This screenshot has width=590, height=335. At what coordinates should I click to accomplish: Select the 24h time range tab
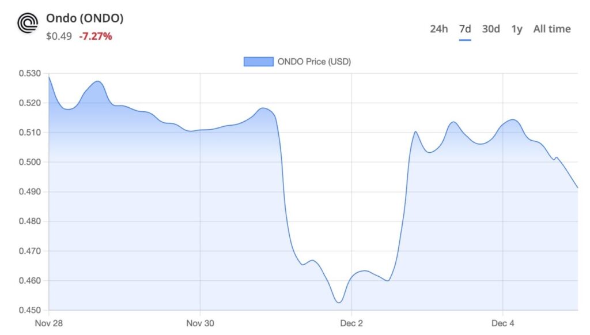tap(438, 28)
